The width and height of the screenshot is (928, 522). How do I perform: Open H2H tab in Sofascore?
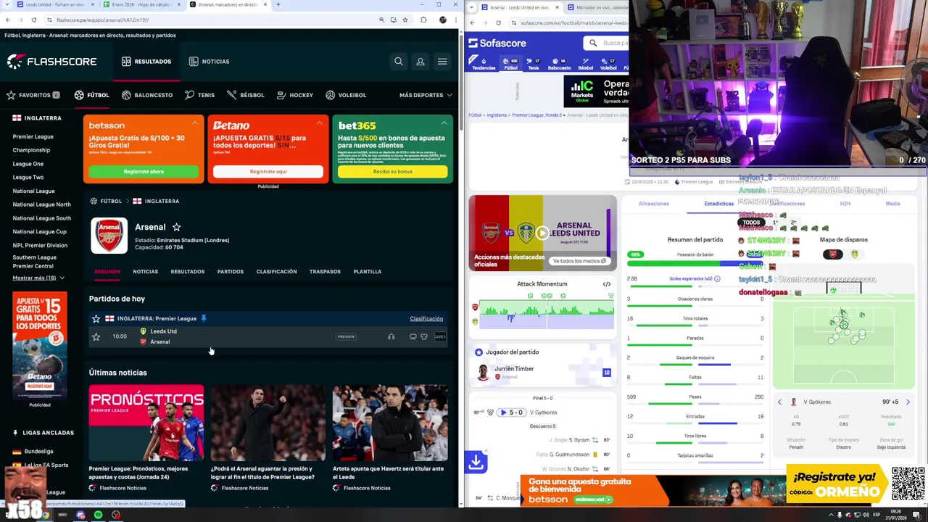click(x=845, y=204)
